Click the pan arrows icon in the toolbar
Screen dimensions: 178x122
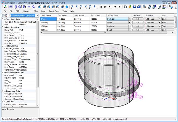(x=28, y=7)
